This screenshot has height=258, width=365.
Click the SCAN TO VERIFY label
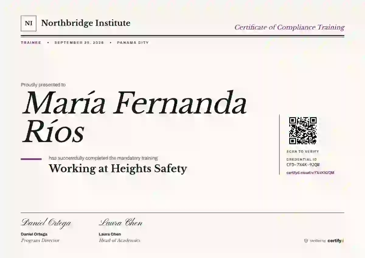[x=303, y=152]
